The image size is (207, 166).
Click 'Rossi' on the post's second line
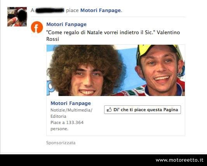[x=52, y=39]
